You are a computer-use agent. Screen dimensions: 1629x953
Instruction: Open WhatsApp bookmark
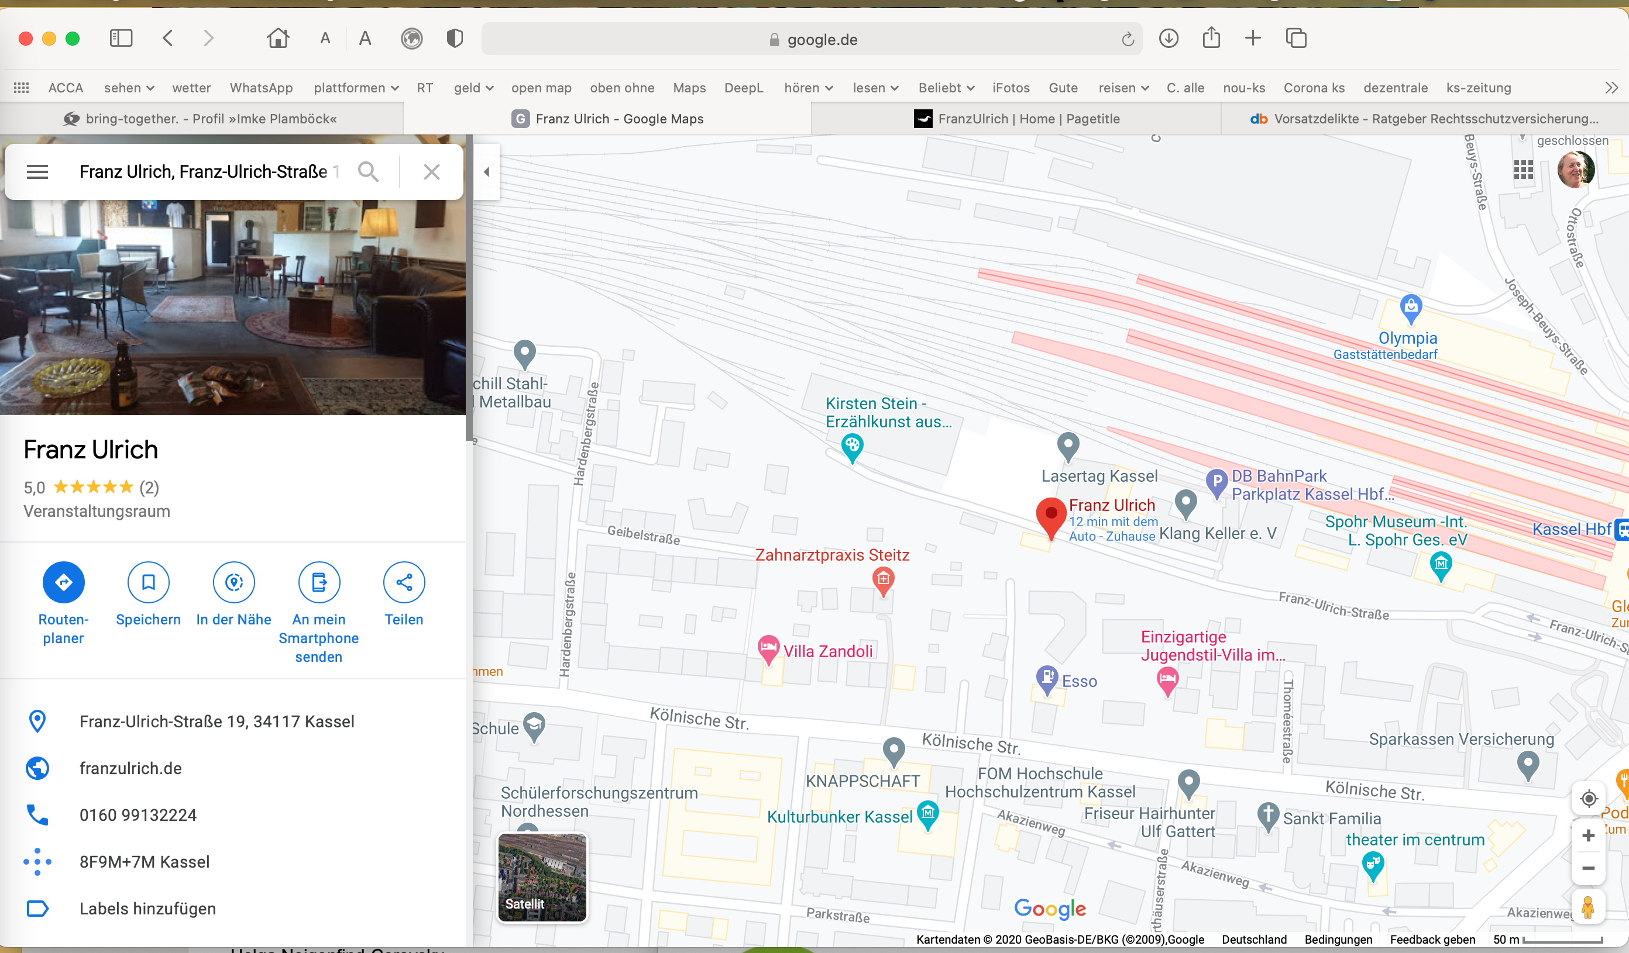pos(261,88)
